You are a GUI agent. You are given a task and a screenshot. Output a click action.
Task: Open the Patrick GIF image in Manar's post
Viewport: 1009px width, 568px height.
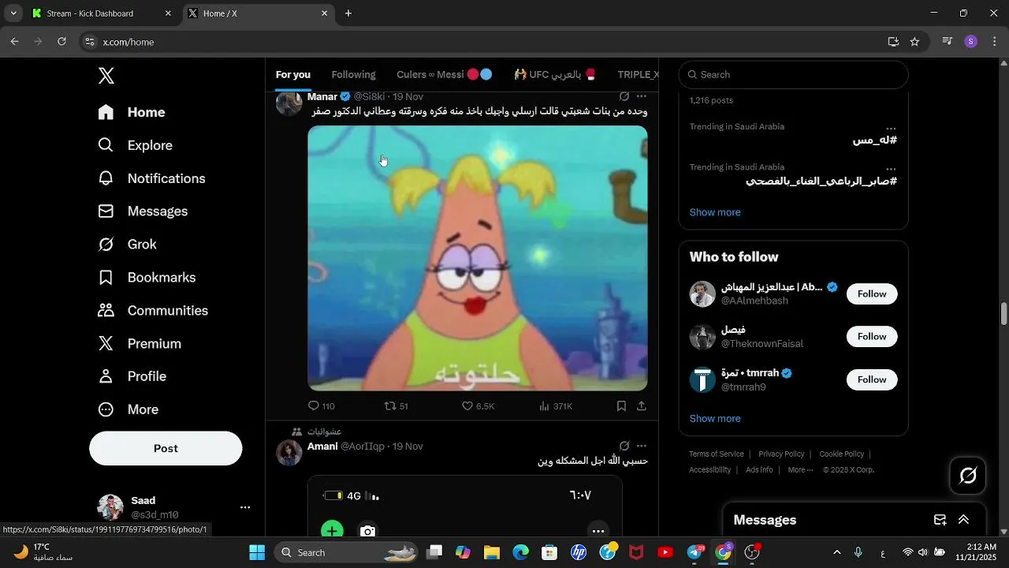[478, 258]
